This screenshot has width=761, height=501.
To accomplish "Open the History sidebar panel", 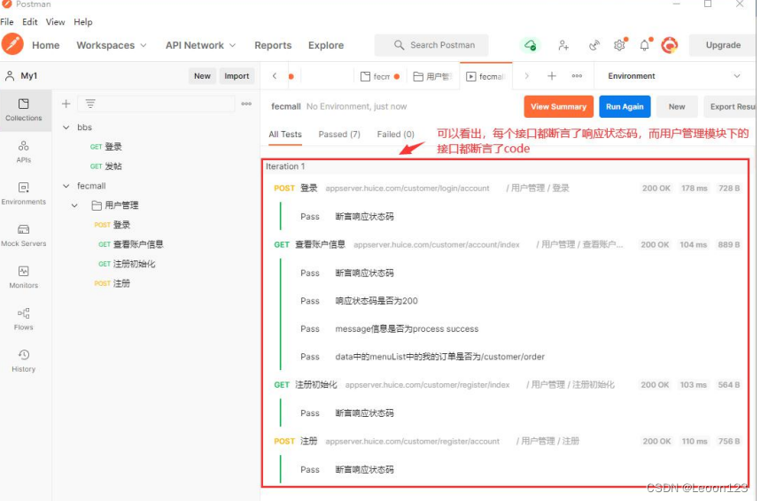I will click(x=23, y=361).
